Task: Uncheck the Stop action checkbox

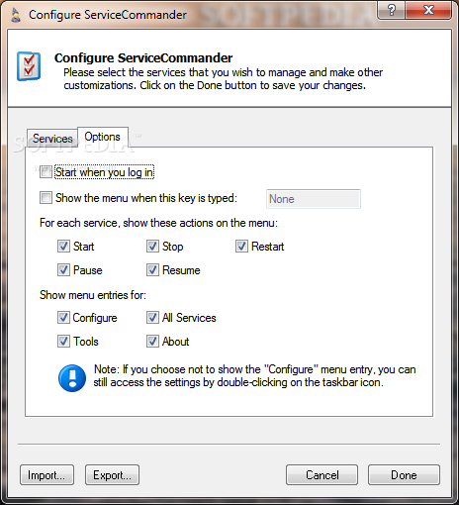Action: coord(152,247)
